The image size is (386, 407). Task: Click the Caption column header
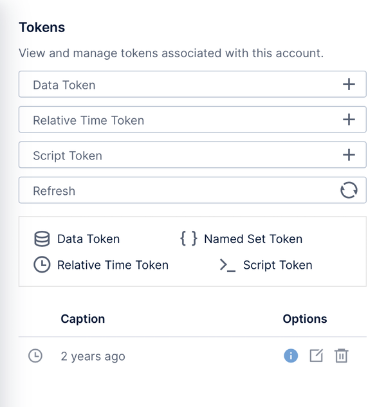tap(83, 319)
